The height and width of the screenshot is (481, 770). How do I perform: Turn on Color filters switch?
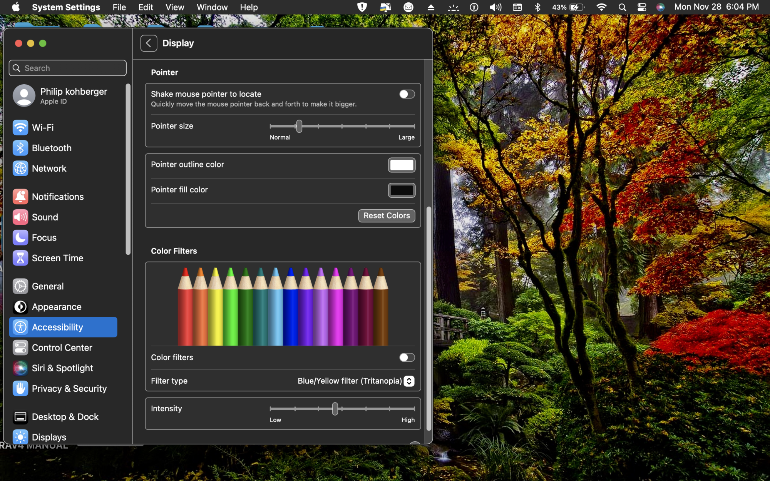pyautogui.click(x=407, y=357)
